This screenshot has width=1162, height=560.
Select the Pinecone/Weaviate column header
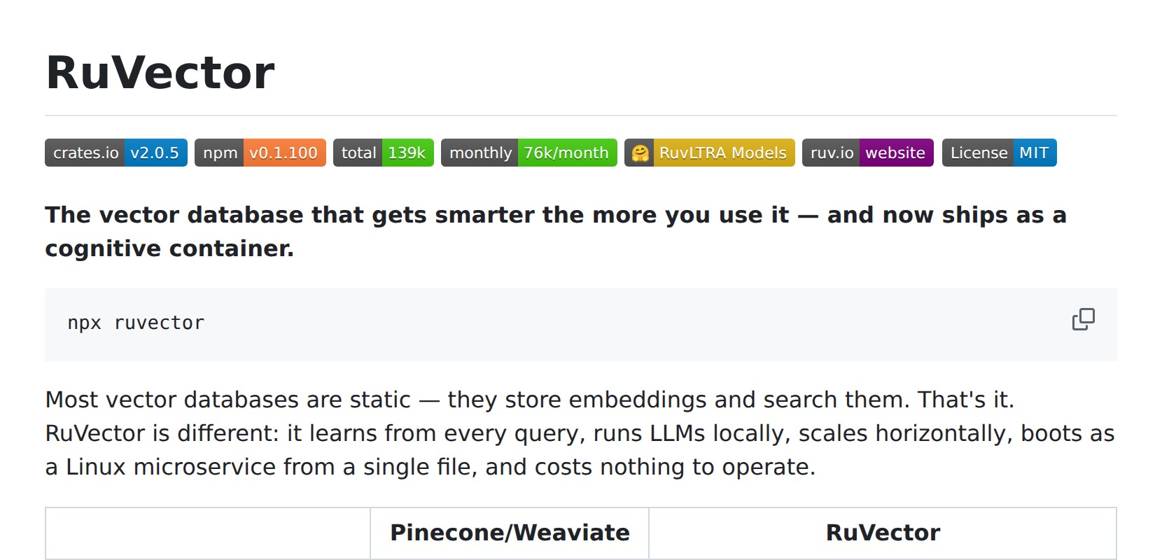(x=509, y=533)
